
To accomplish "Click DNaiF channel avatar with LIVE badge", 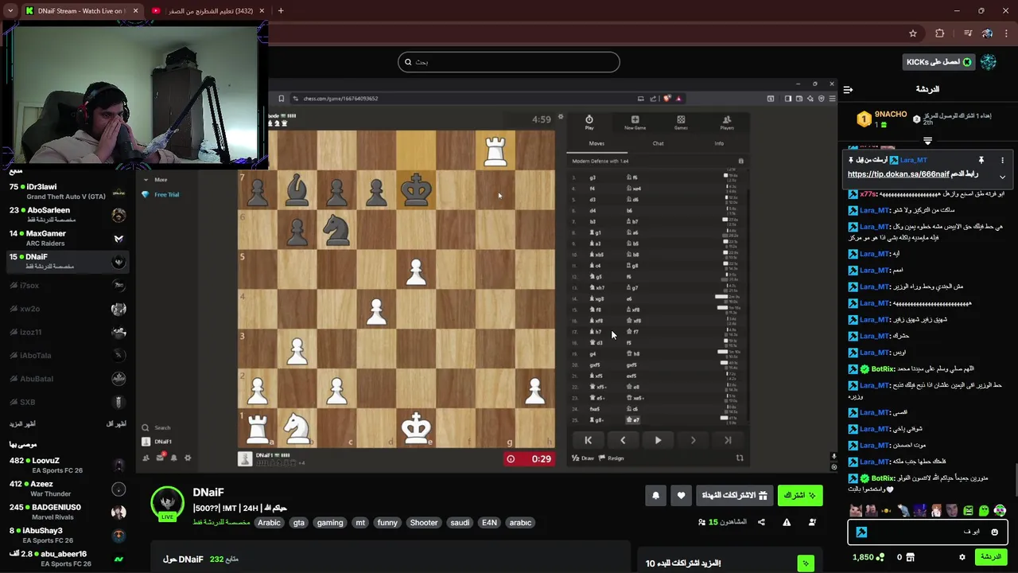I will (167, 504).
